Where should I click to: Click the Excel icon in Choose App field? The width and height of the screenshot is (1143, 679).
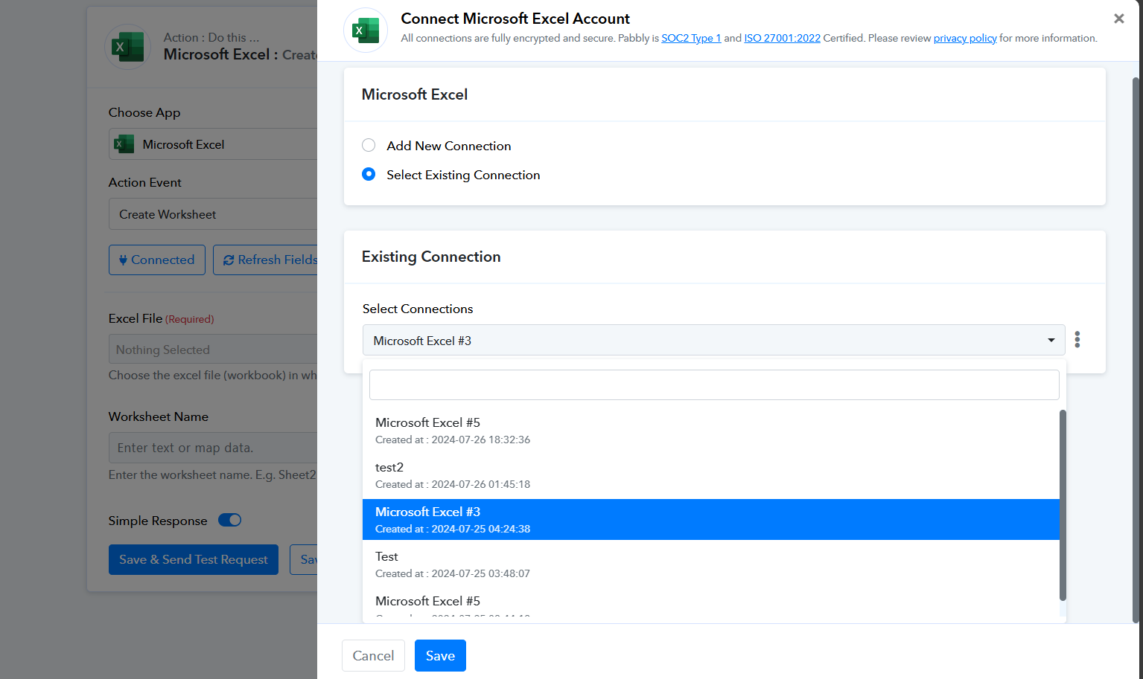click(124, 144)
